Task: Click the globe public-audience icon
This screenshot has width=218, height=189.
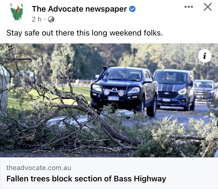Action: [51, 19]
